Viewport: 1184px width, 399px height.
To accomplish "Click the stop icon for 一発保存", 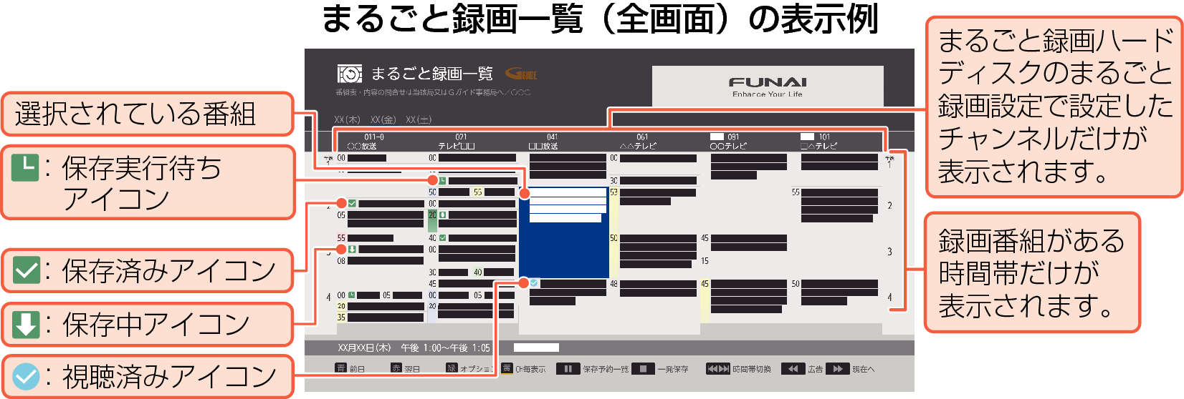I will [643, 369].
